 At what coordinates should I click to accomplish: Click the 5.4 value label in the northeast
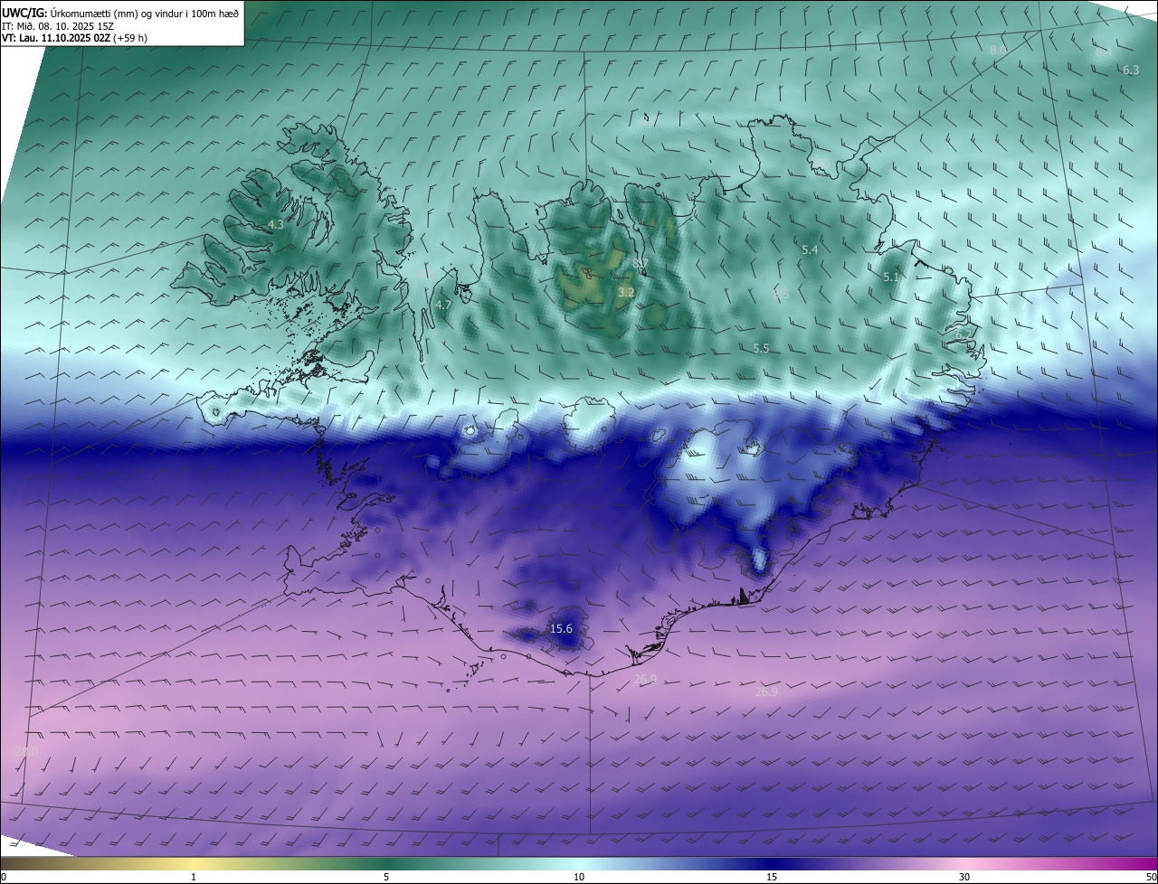pos(810,249)
